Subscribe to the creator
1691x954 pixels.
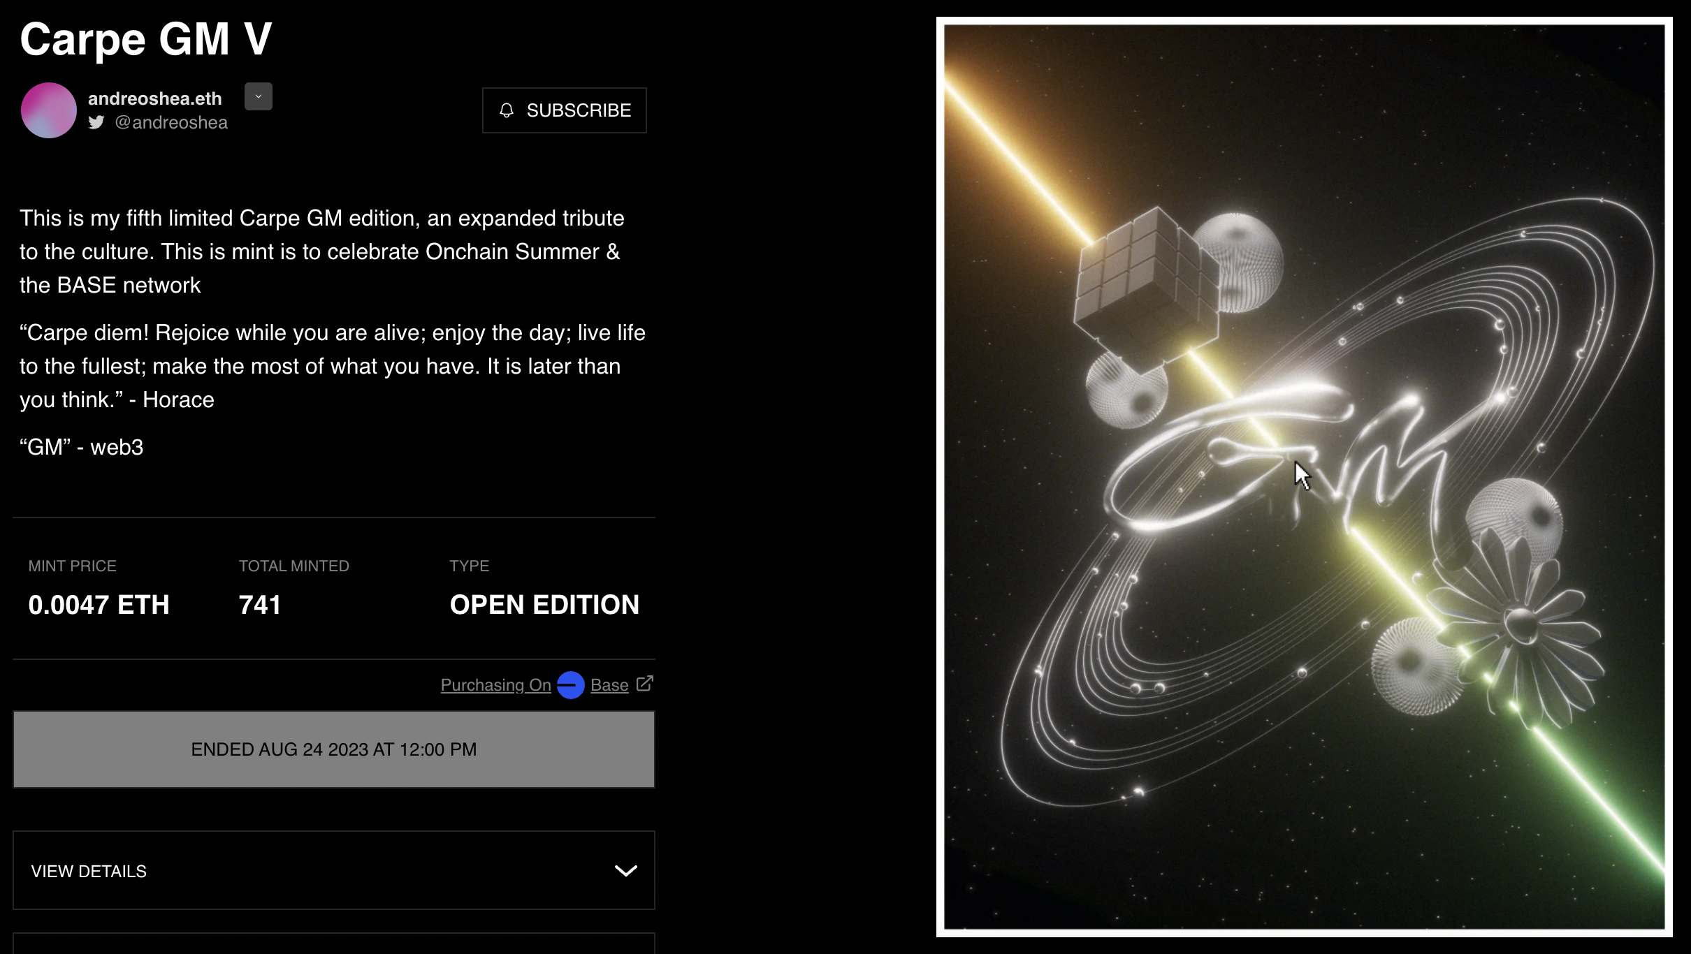pyautogui.click(x=565, y=110)
